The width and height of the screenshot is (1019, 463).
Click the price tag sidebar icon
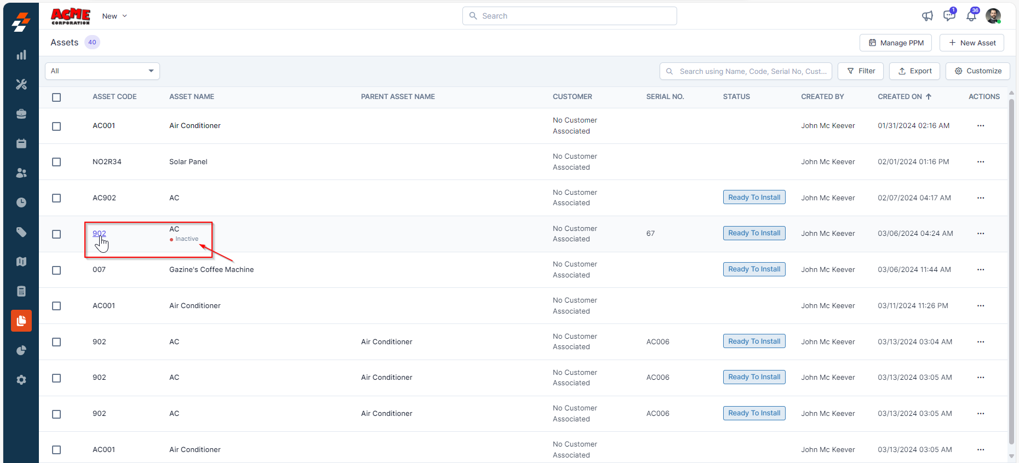coord(21,232)
